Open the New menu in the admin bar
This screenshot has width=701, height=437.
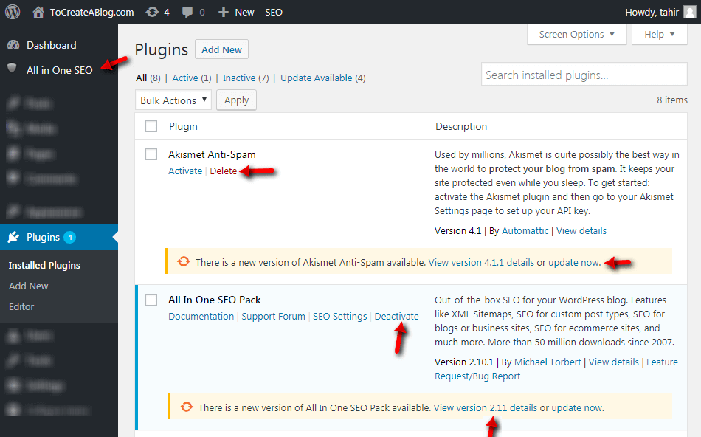244,13
